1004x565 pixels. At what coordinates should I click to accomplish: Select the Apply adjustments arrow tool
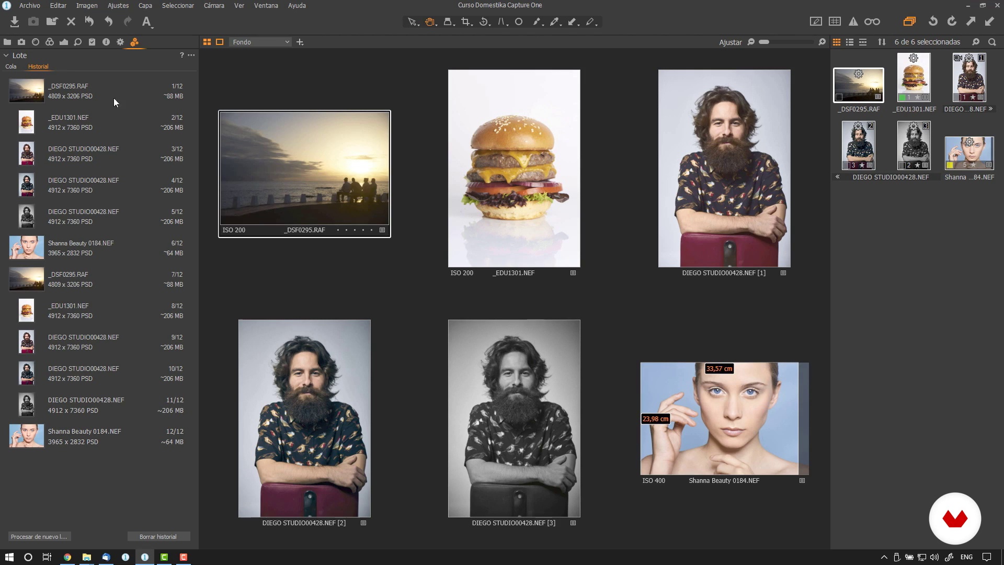(x=573, y=22)
